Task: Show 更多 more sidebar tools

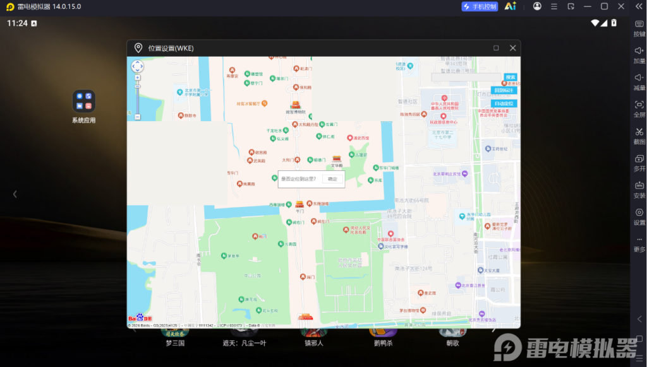Action: tap(639, 244)
